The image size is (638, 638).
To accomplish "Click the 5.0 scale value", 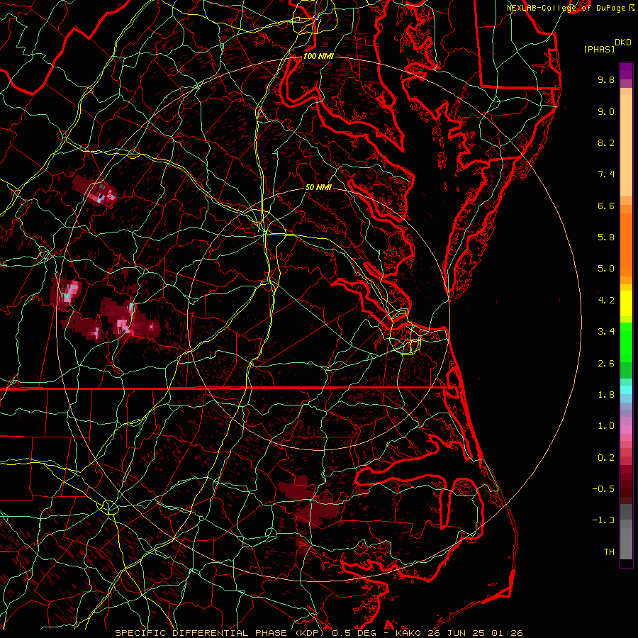I will pyautogui.click(x=606, y=269).
